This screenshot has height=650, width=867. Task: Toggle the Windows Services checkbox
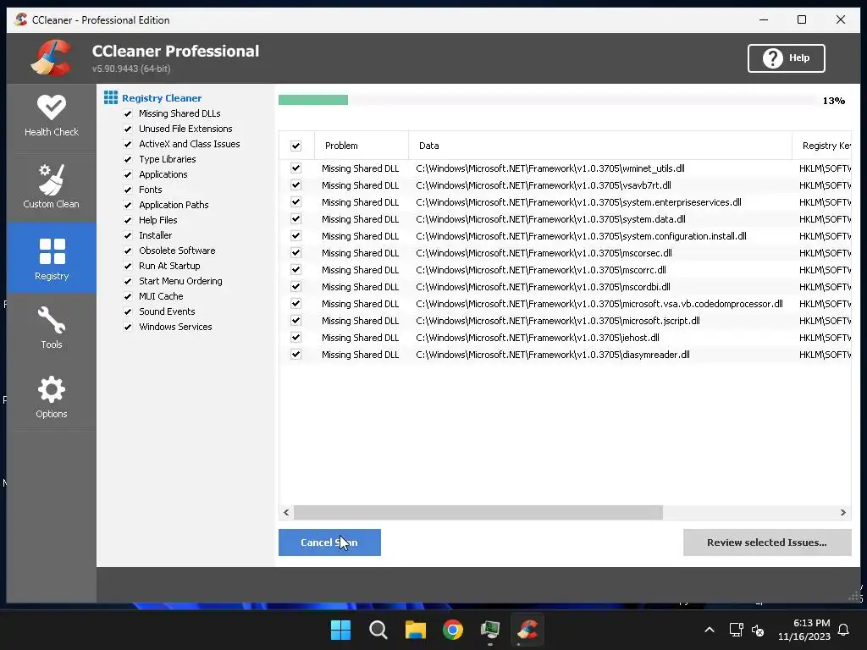click(x=128, y=327)
